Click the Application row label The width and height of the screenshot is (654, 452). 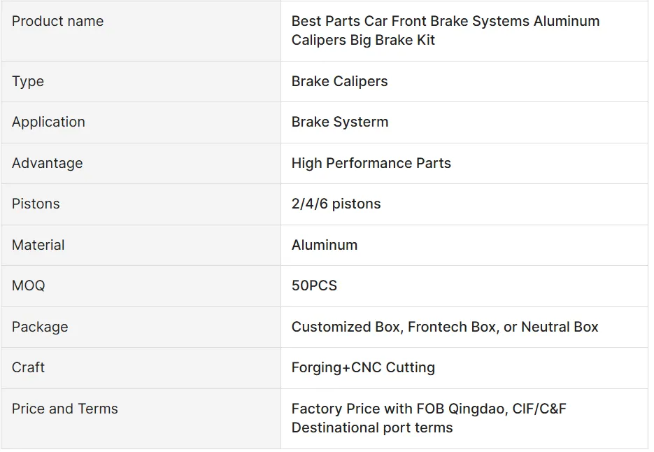[x=48, y=122]
